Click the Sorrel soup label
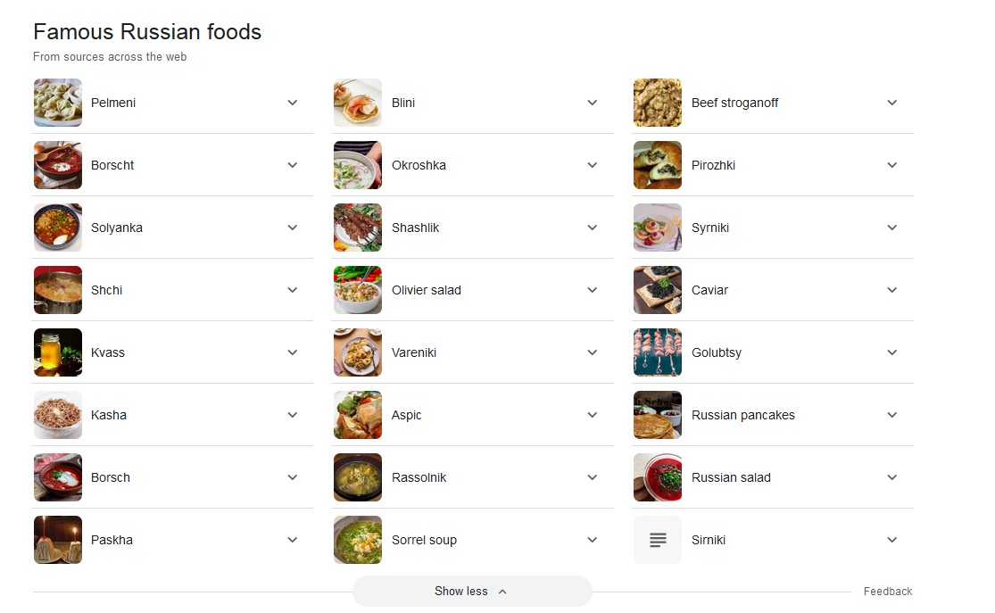The width and height of the screenshot is (995, 613). [424, 540]
